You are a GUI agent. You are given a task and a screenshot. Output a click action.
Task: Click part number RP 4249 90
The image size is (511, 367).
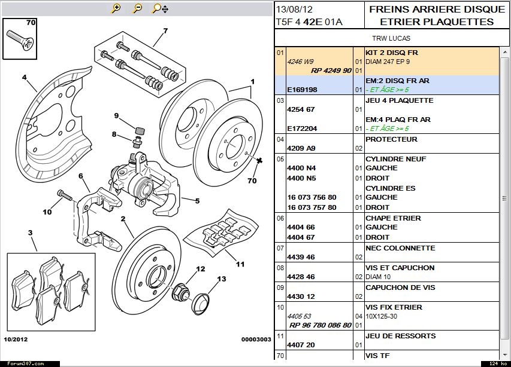[331, 71]
